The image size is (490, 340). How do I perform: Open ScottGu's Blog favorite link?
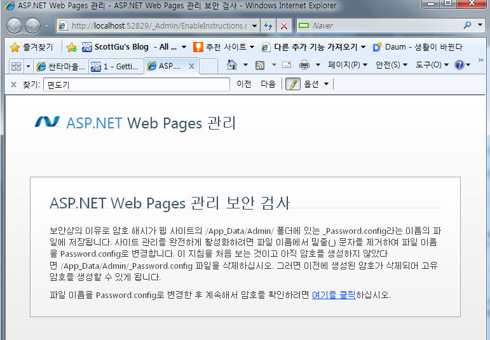(x=129, y=47)
